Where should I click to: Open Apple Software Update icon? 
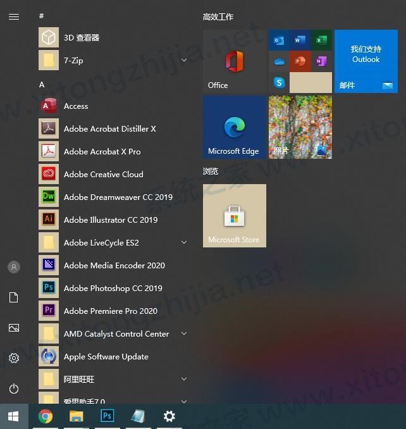49,356
